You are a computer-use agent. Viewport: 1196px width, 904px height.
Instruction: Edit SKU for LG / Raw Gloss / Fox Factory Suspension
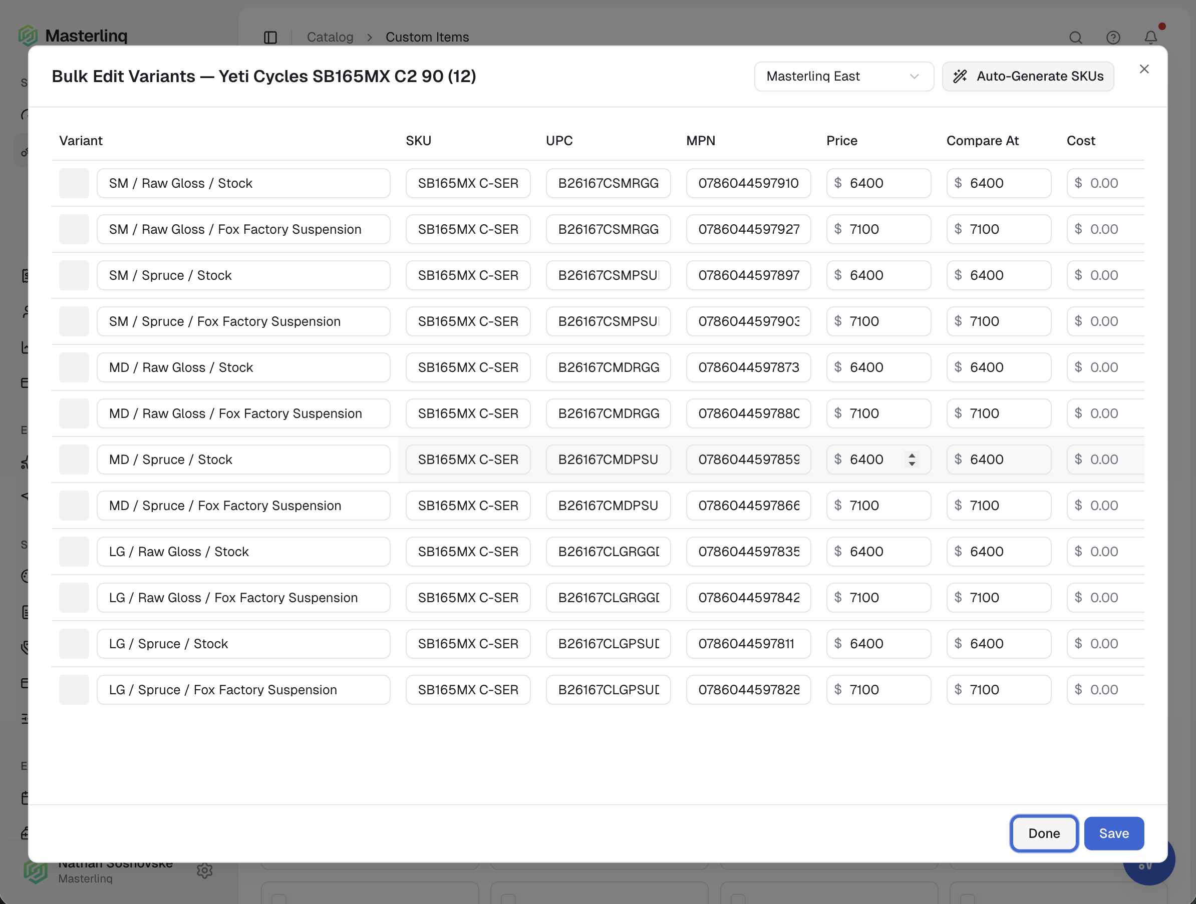pyautogui.click(x=468, y=598)
